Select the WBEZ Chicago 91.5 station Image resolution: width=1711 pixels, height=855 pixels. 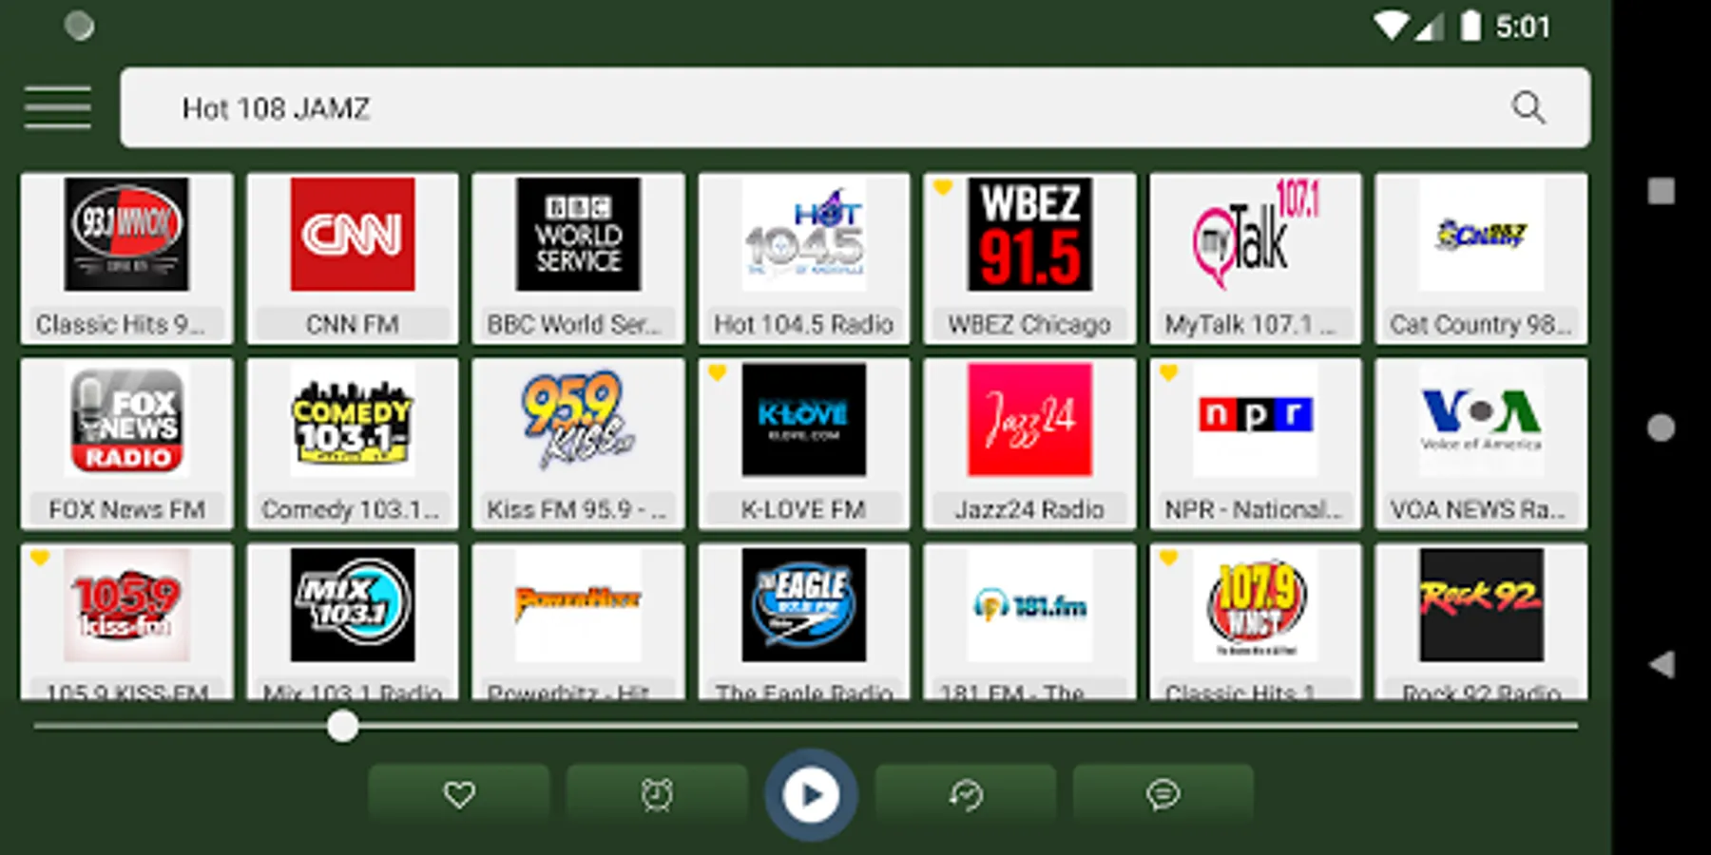click(x=1029, y=257)
